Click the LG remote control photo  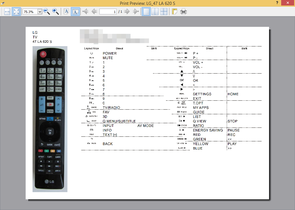50,119
